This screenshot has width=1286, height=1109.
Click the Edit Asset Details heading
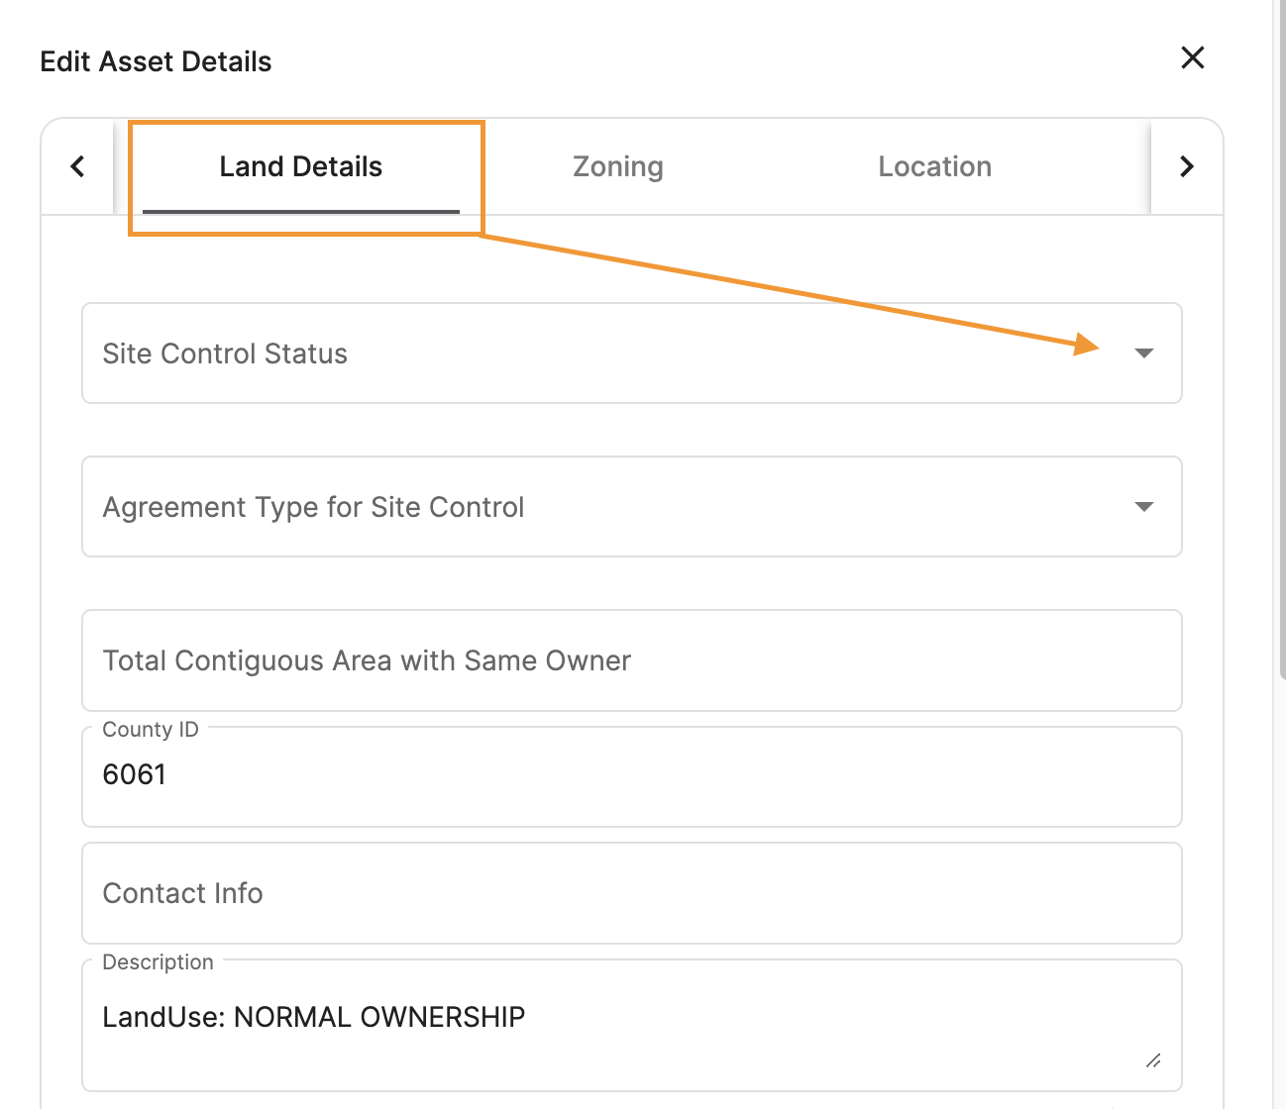(x=156, y=62)
